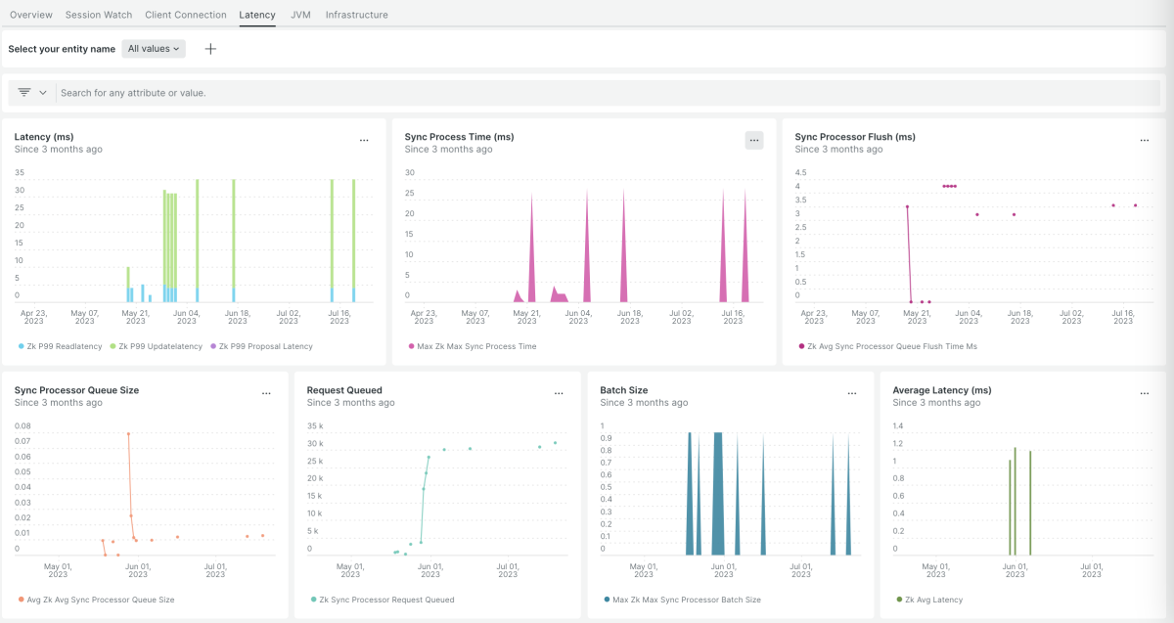The height and width of the screenshot is (623, 1174).
Task: Open Sync Processor Flush options menu
Action: [x=1144, y=141]
